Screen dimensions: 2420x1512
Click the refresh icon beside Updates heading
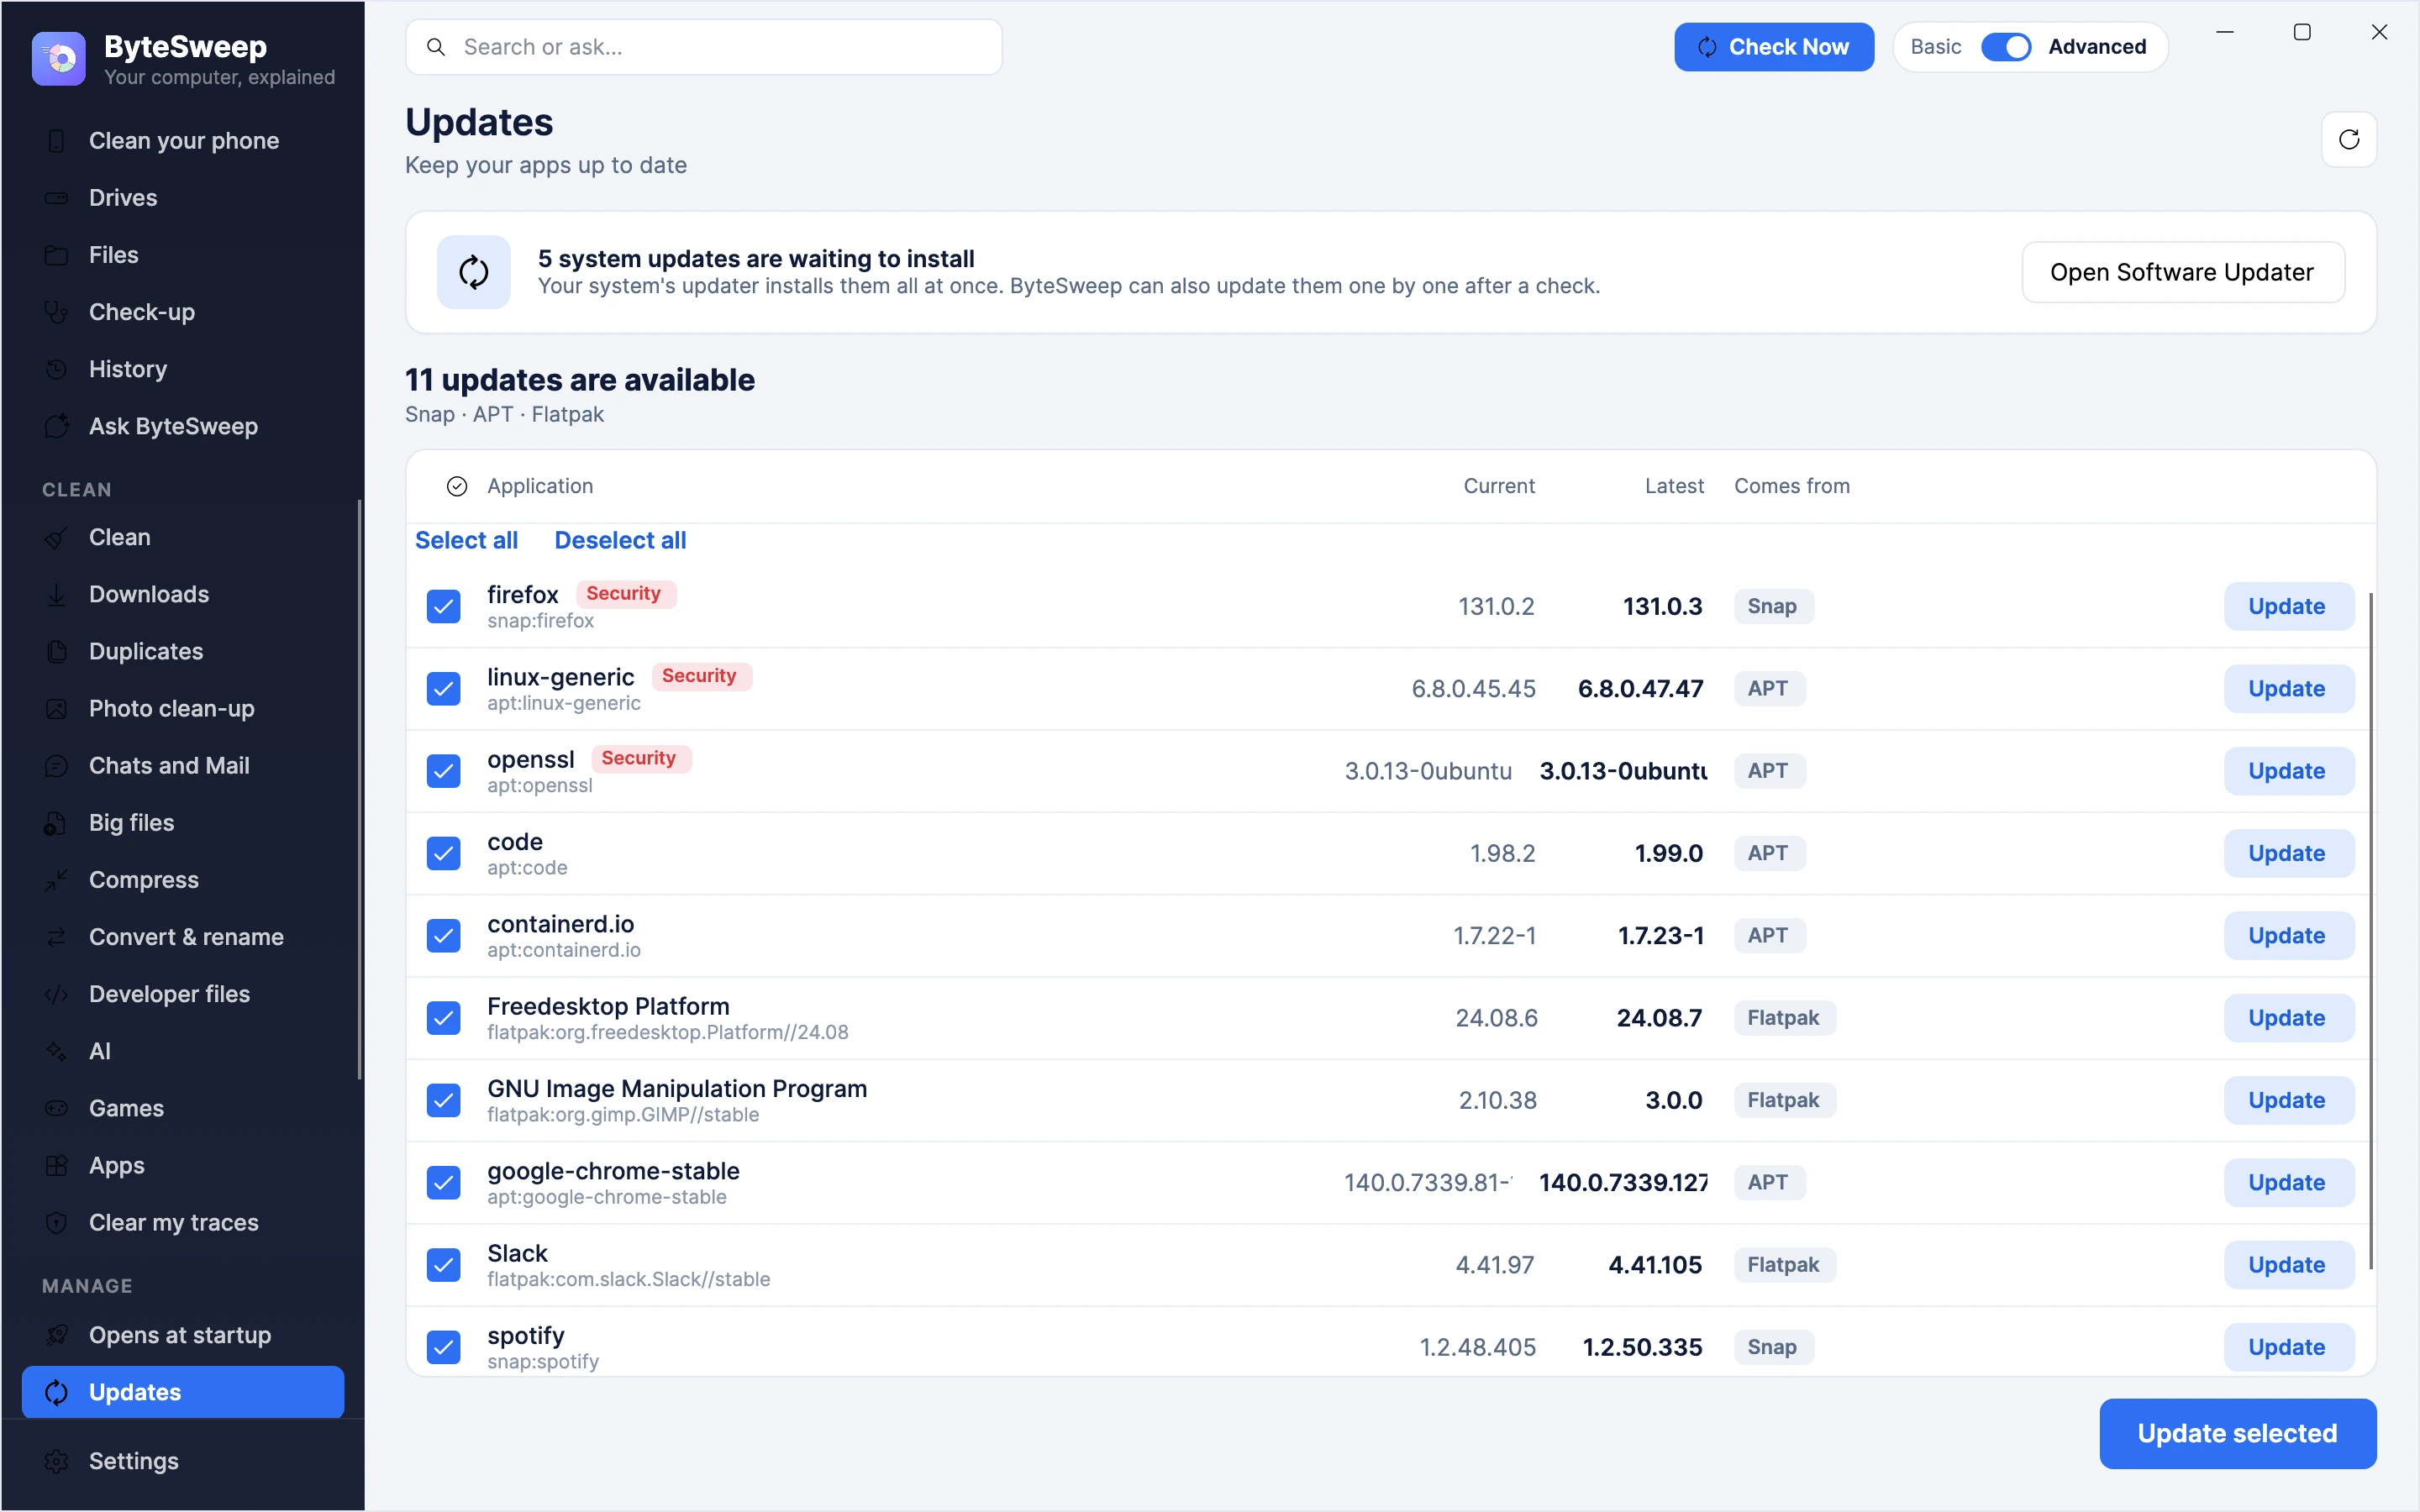[x=2348, y=139]
